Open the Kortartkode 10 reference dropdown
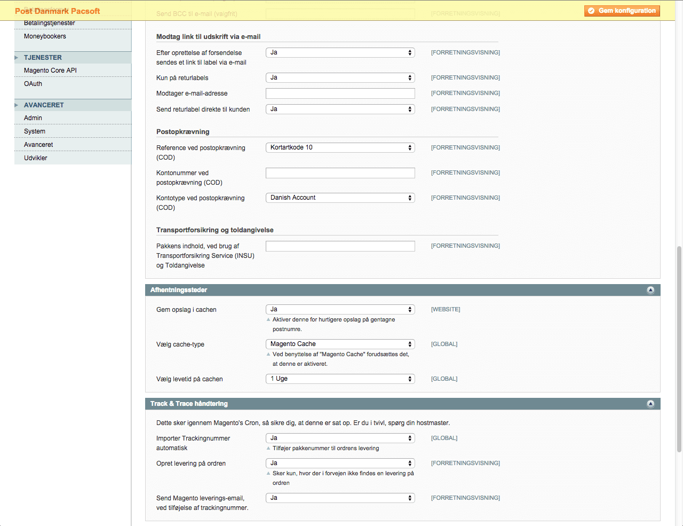The height and width of the screenshot is (526, 683). point(340,147)
